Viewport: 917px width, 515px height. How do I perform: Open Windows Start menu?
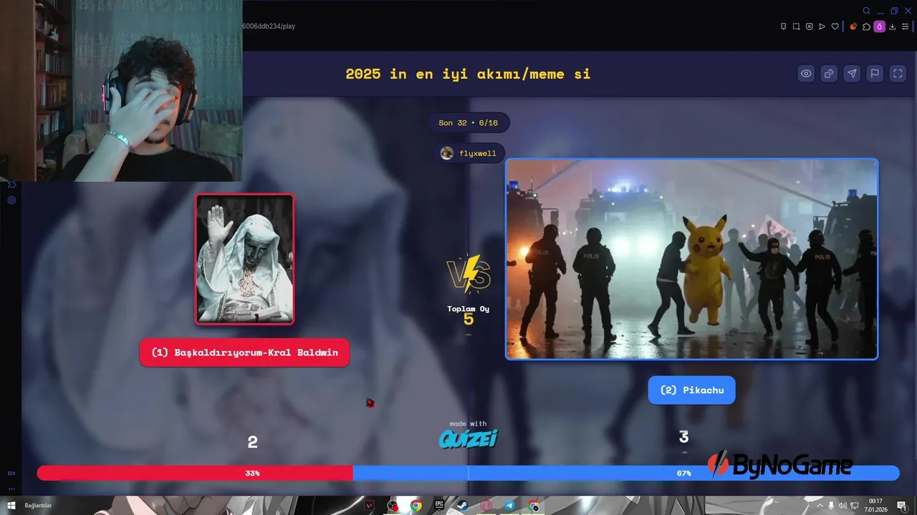pos(11,506)
